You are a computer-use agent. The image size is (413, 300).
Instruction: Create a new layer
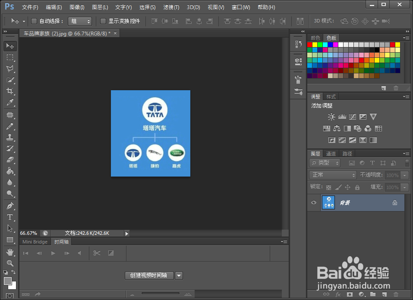(x=385, y=294)
